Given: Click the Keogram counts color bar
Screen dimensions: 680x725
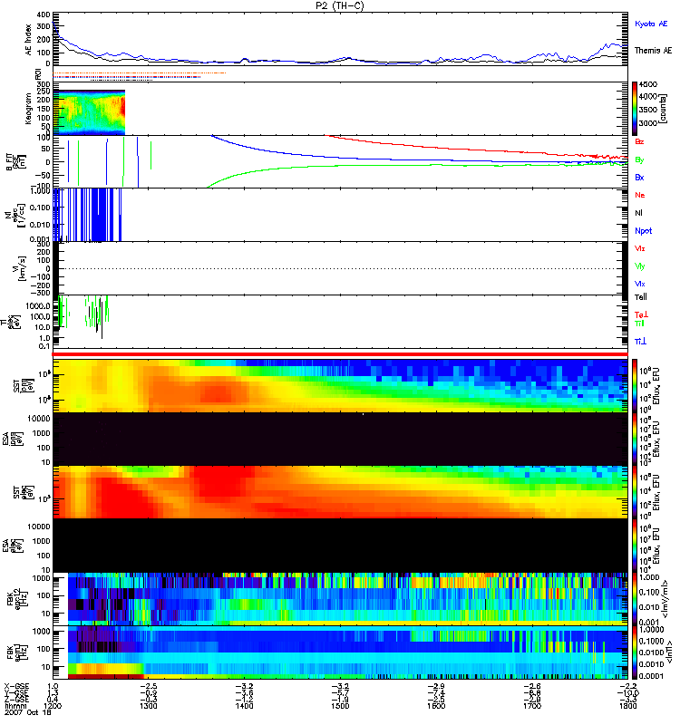Looking at the screenshot, I should click(635, 109).
